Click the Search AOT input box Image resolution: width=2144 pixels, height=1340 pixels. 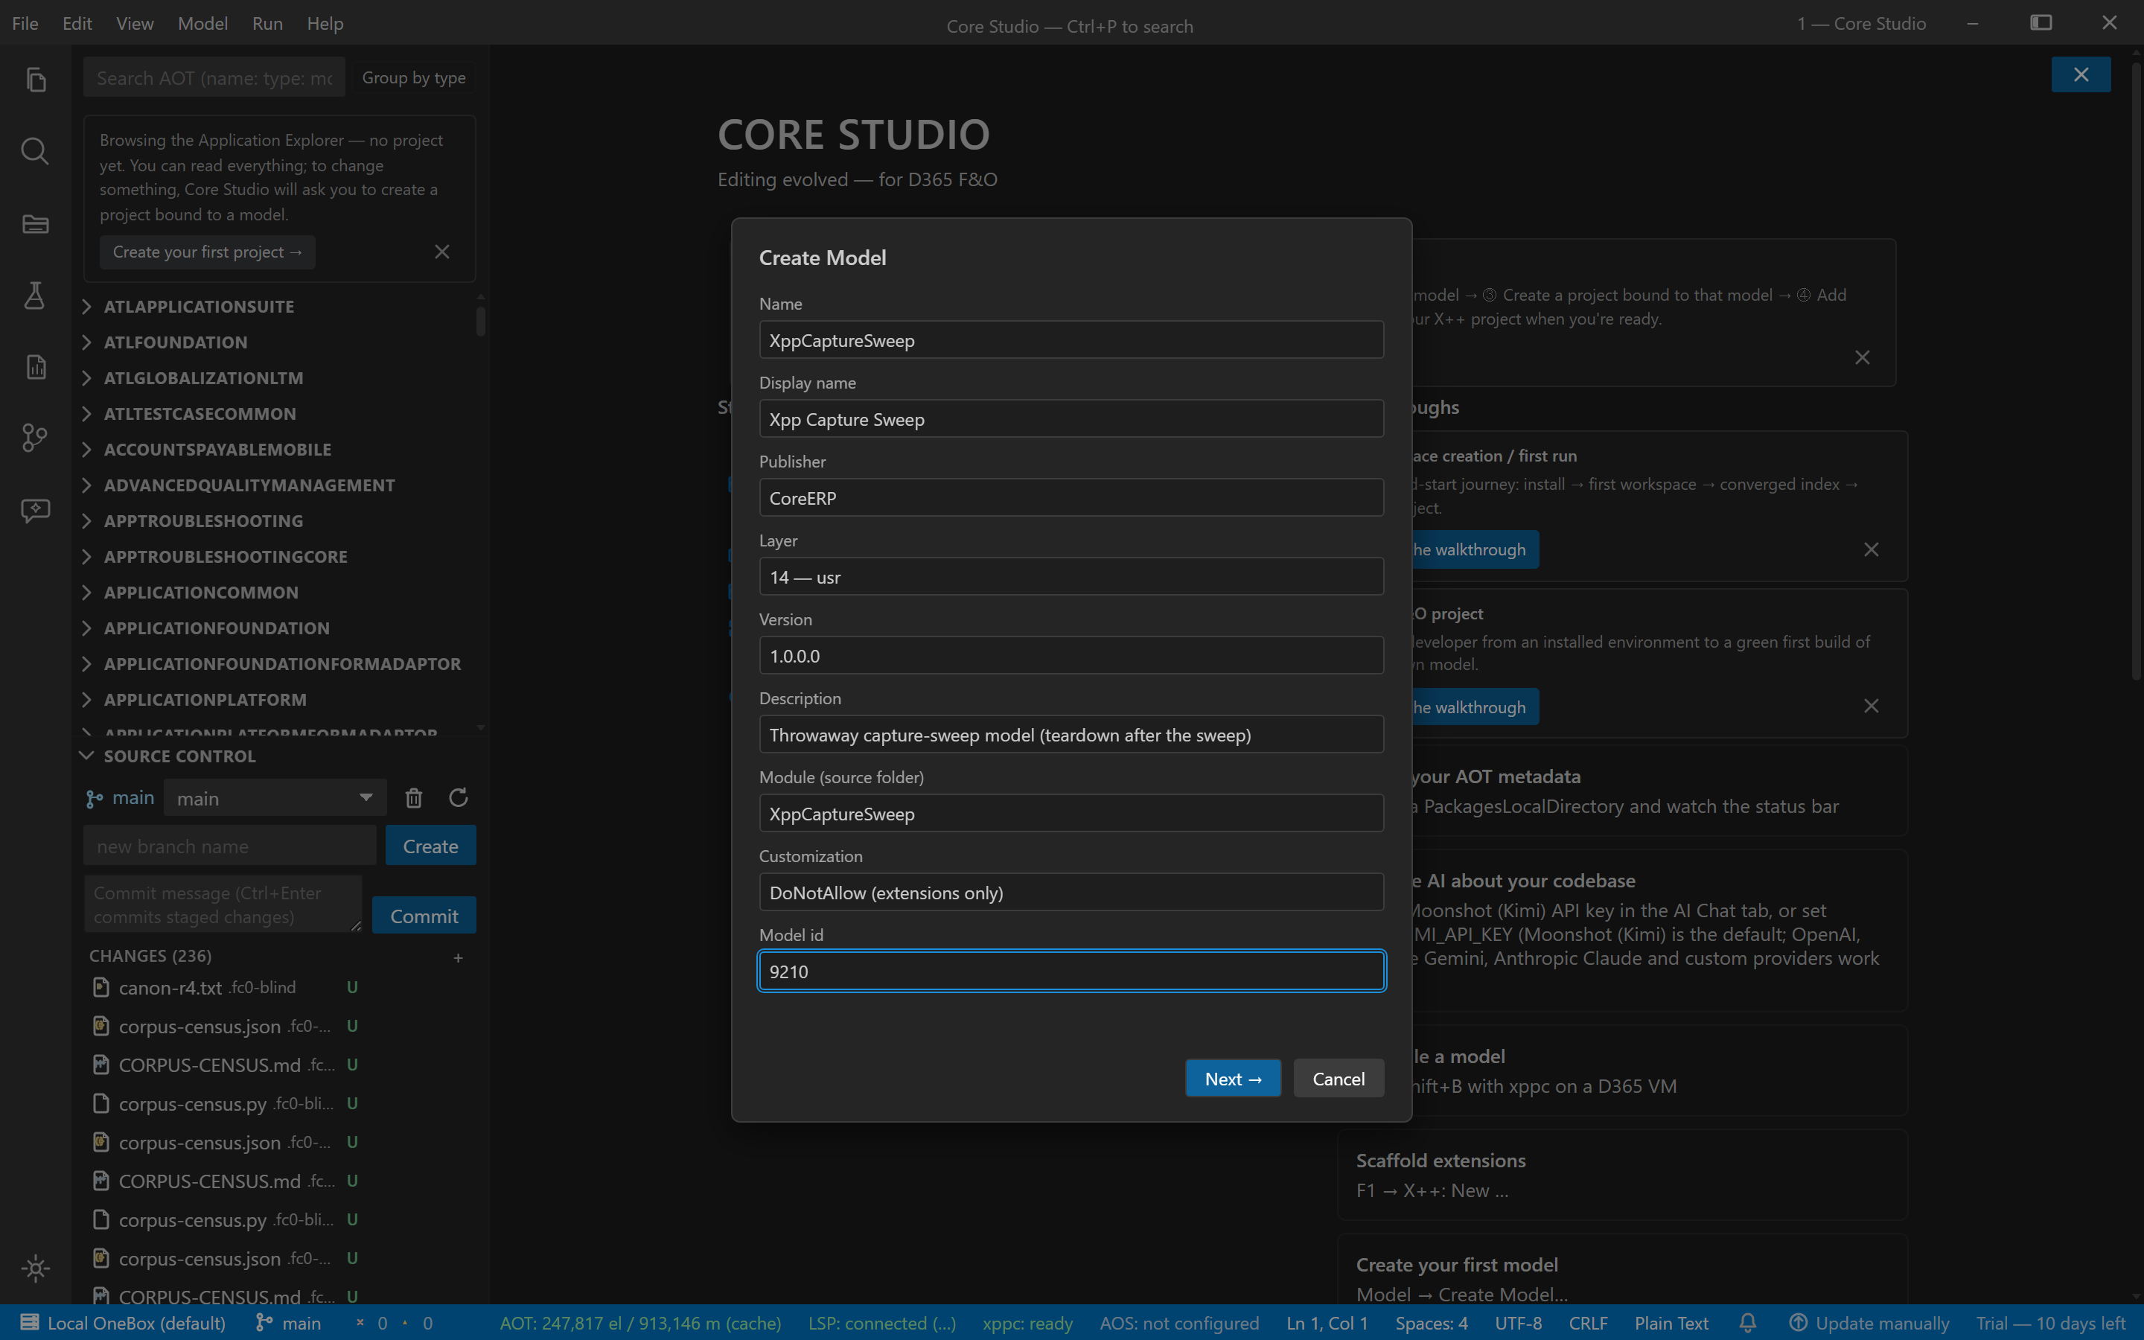pyautogui.click(x=214, y=78)
